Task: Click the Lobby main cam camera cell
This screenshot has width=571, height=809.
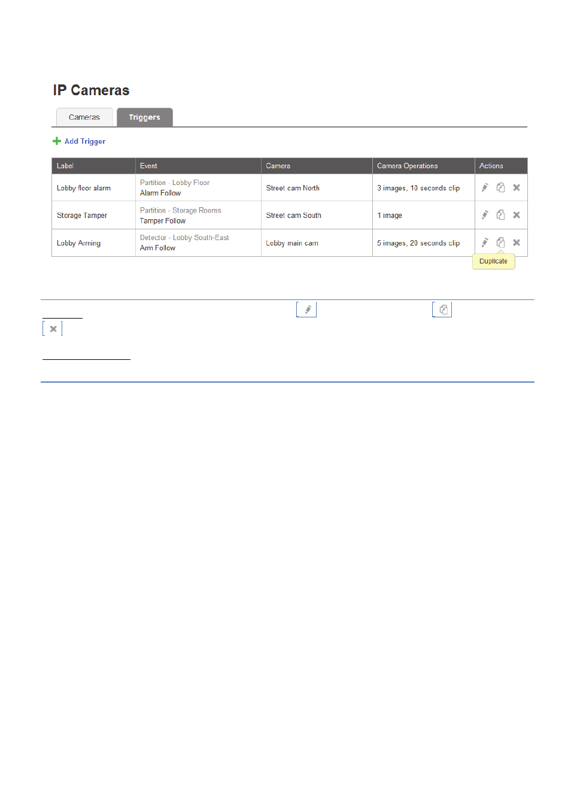Action: coord(292,243)
